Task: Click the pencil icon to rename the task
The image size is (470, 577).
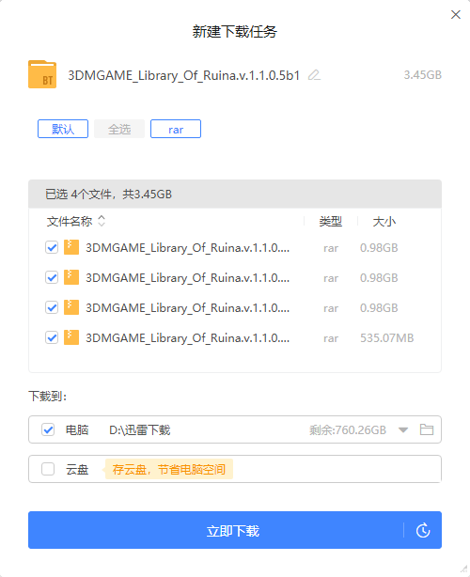Action: click(x=314, y=75)
